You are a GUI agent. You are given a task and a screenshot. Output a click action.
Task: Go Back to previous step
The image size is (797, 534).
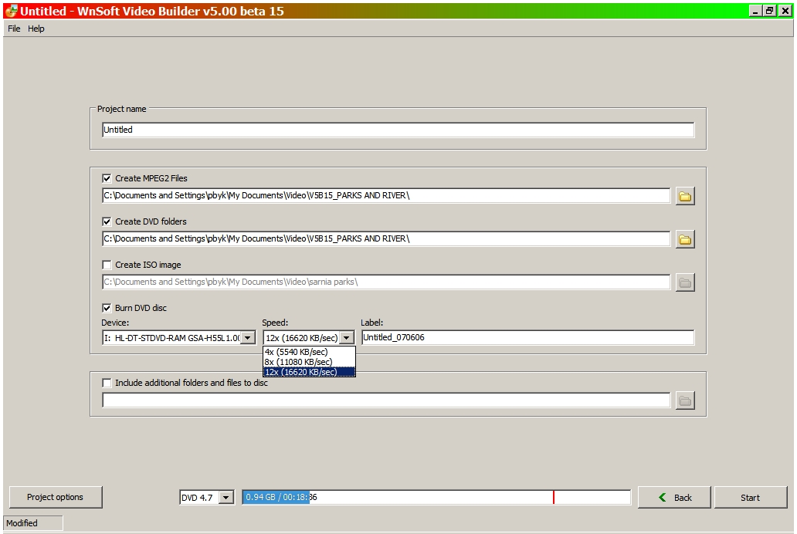[x=674, y=498]
